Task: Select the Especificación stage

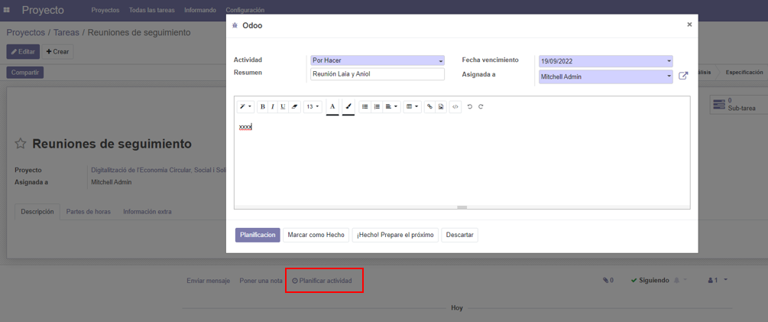Action: tap(744, 72)
